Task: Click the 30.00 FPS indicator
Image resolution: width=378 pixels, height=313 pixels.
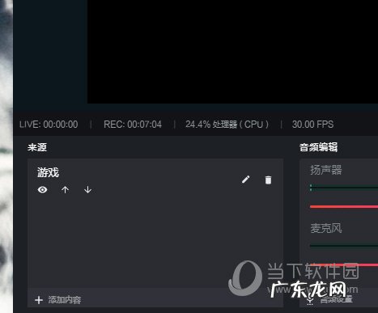Action: coord(312,125)
